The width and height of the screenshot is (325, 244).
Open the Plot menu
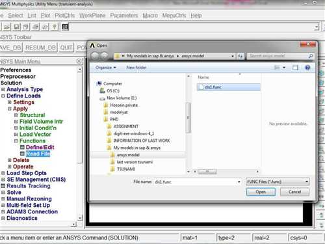click(45, 16)
